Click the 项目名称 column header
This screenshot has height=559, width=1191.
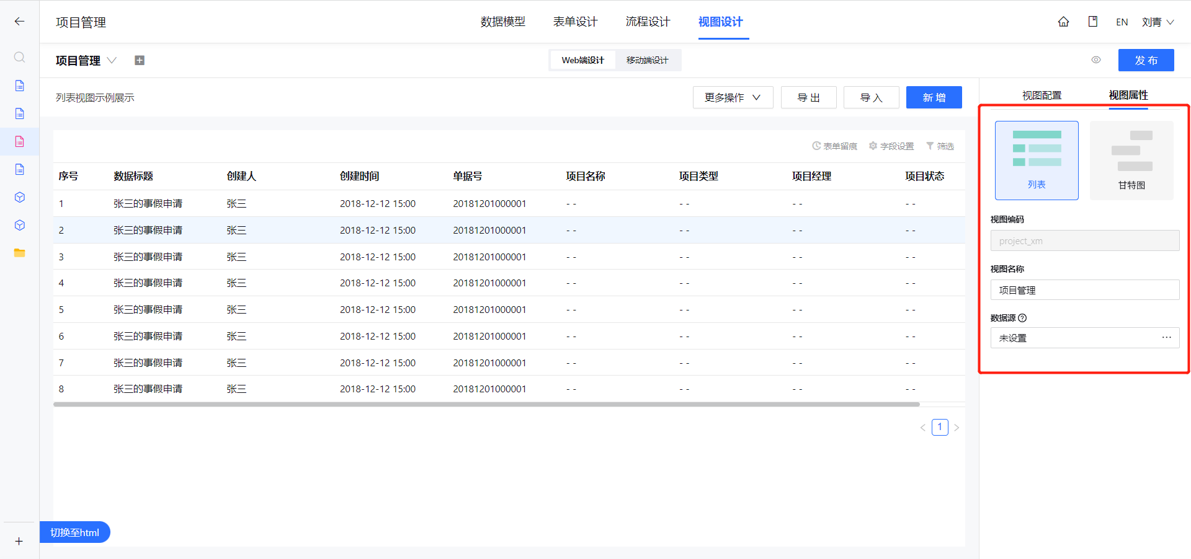[x=586, y=176]
